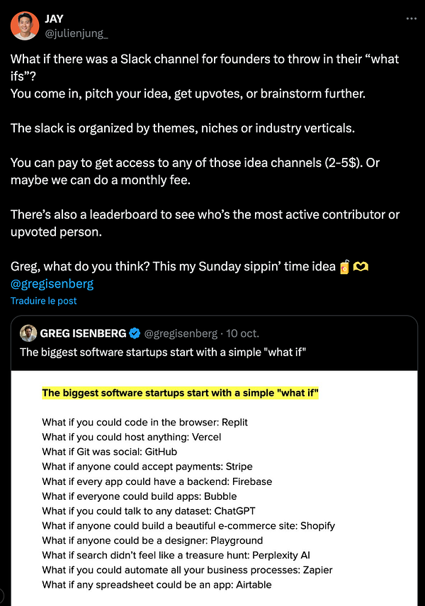This screenshot has width=425, height=606.
Task: Click the 'Stripe' line in the attached image
Action: 147,467
